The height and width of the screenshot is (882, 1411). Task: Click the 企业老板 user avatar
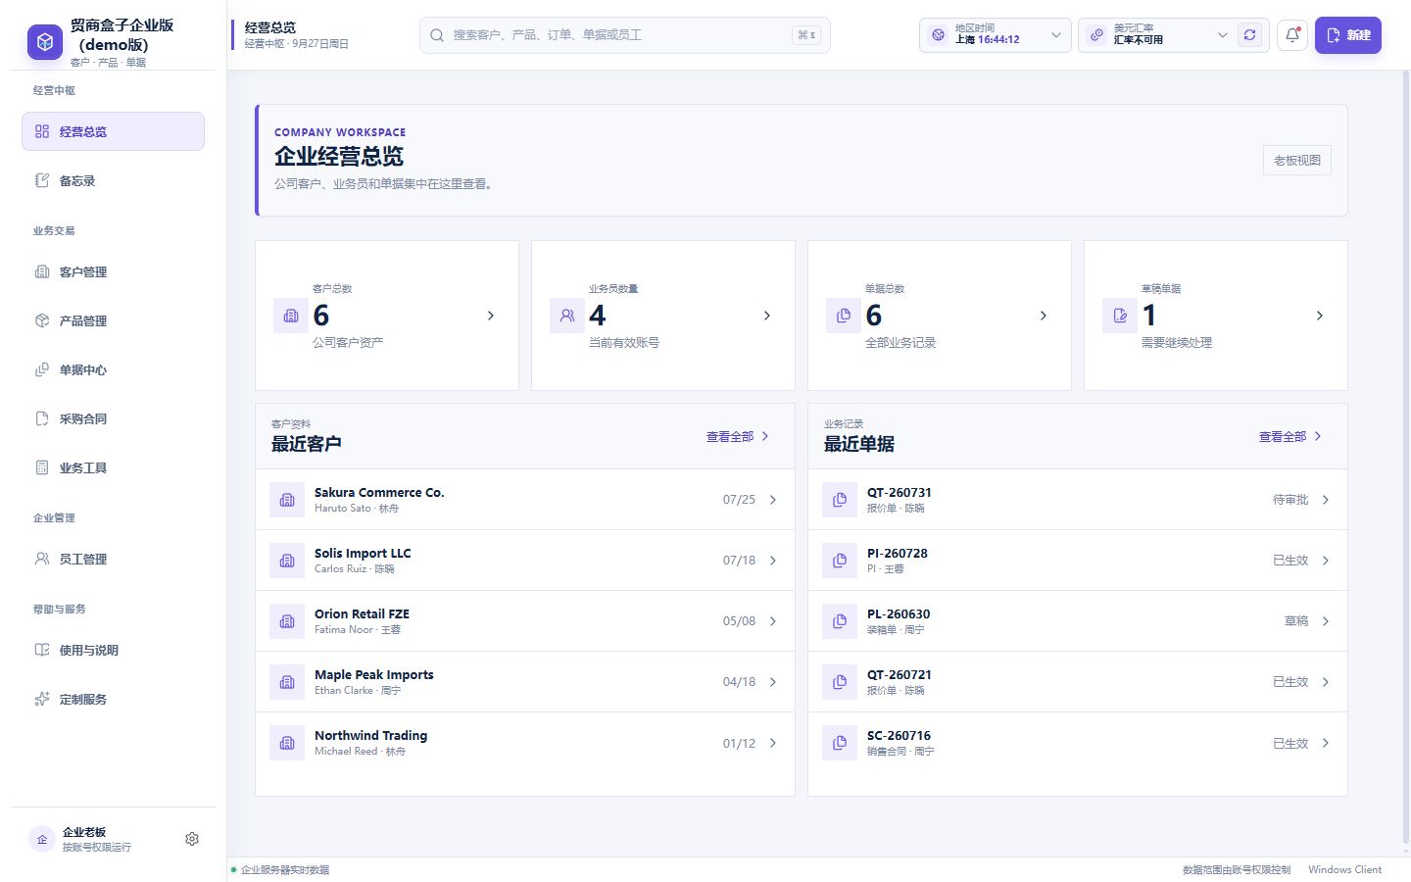(x=42, y=839)
